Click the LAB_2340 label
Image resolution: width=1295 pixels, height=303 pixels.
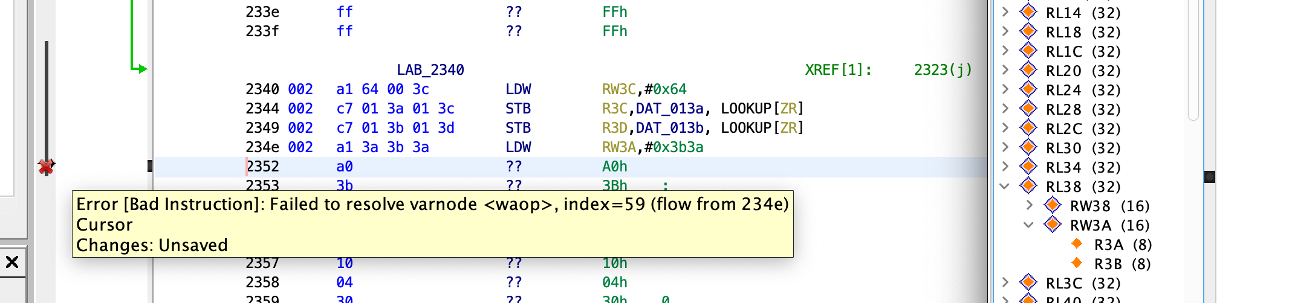(430, 70)
